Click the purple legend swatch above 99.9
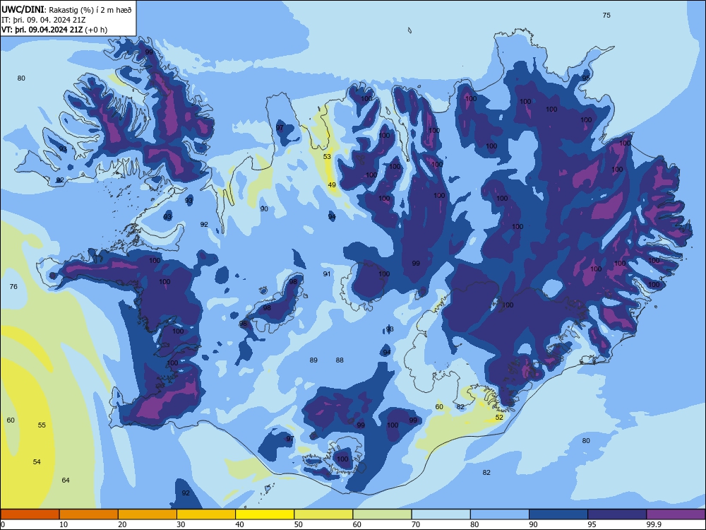 click(676, 514)
